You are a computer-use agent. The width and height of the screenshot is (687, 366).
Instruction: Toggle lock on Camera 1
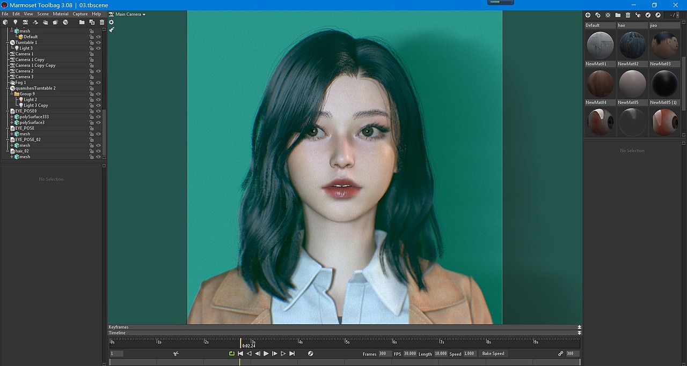(x=91, y=54)
